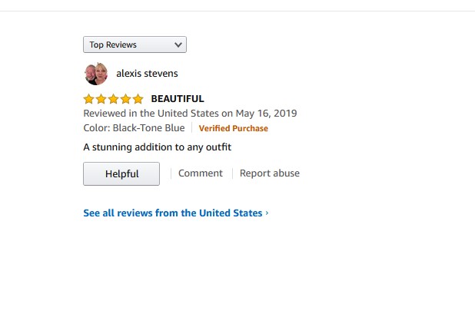This screenshot has height=320, width=475.
Task: Mark the review as Helpful
Action: coord(121,174)
